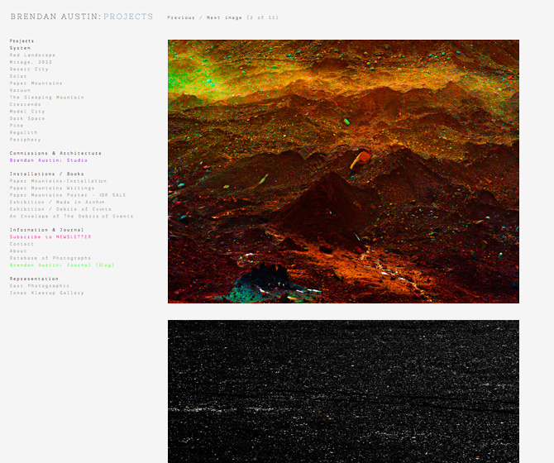View the Paper Mountains project
The height and width of the screenshot is (463, 554).
36,84
